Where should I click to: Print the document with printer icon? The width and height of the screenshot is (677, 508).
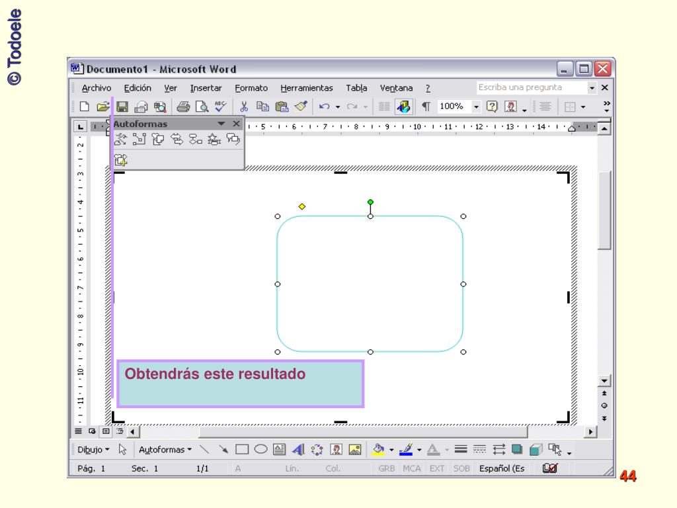[x=183, y=106]
